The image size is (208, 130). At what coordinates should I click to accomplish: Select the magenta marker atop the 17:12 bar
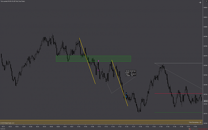tap(99, 61)
